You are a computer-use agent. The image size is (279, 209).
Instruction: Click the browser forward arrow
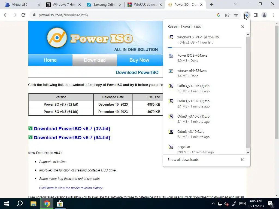pyautogui.click(x=15, y=15)
